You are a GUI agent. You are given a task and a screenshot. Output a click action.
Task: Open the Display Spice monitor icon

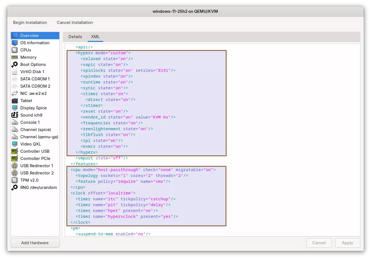coord(15,108)
